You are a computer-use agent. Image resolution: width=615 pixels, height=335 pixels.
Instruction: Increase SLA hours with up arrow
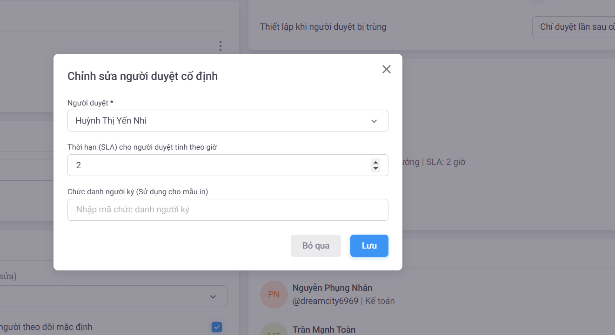click(x=375, y=162)
